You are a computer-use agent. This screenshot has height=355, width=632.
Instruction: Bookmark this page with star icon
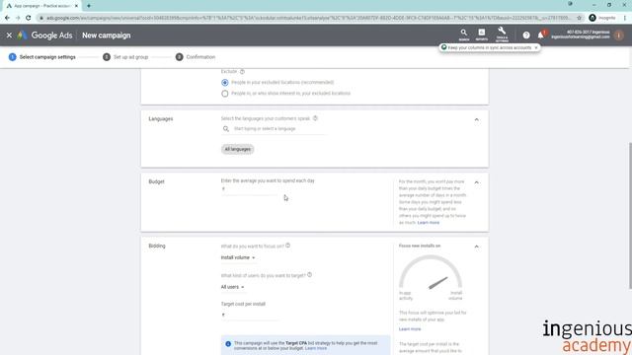pos(580,18)
